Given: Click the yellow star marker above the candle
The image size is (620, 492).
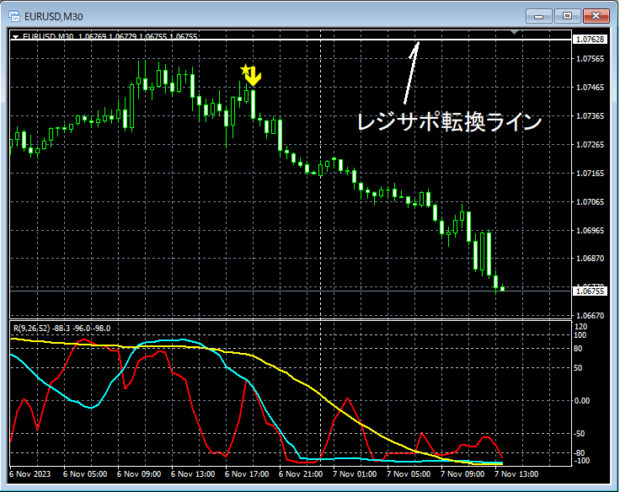Looking at the screenshot, I should pyautogui.click(x=245, y=70).
